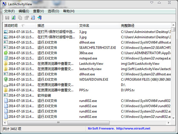Click the folder icon of the lastactivityview row
Viewport: 178px width, 134px height.
pos(6,69)
